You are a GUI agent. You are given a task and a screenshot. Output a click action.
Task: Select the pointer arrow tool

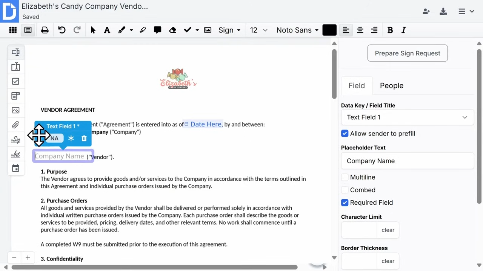(93, 30)
